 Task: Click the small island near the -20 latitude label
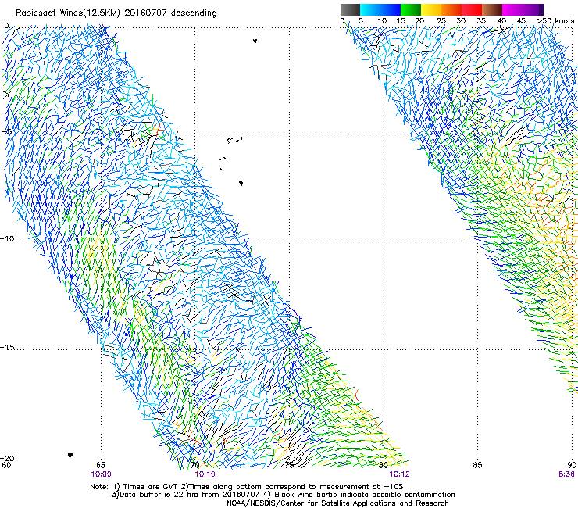click(70, 455)
